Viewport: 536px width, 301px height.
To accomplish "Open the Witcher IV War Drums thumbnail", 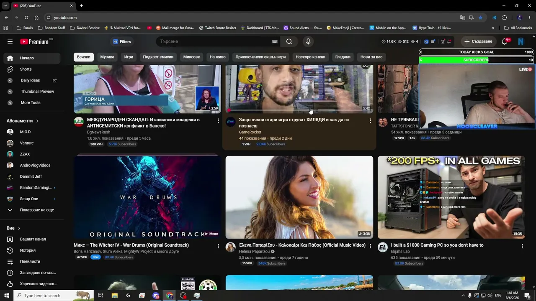I will pos(147,197).
